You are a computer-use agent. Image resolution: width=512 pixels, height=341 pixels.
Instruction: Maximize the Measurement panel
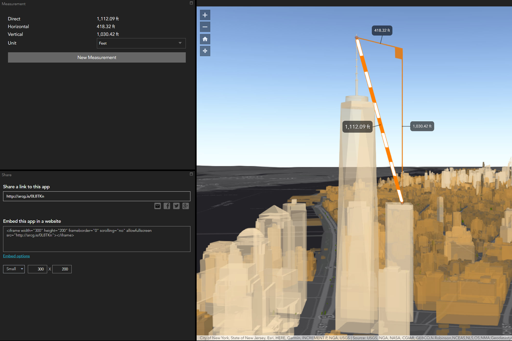191,3
